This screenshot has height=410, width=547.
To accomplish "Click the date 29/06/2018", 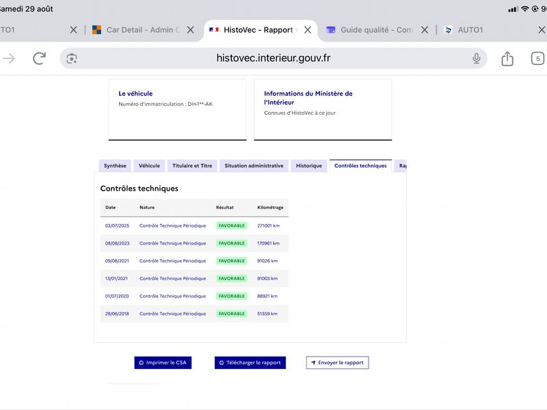I will point(117,314).
